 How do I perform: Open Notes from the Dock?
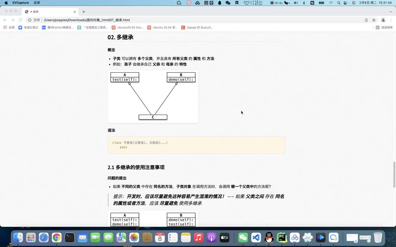(186, 237)
